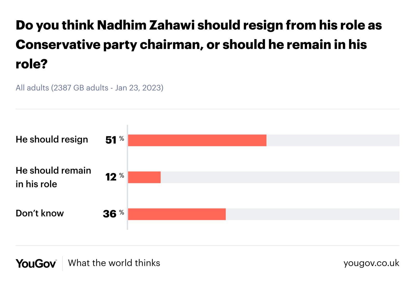Click the 51 percentage value

point(111,140)
